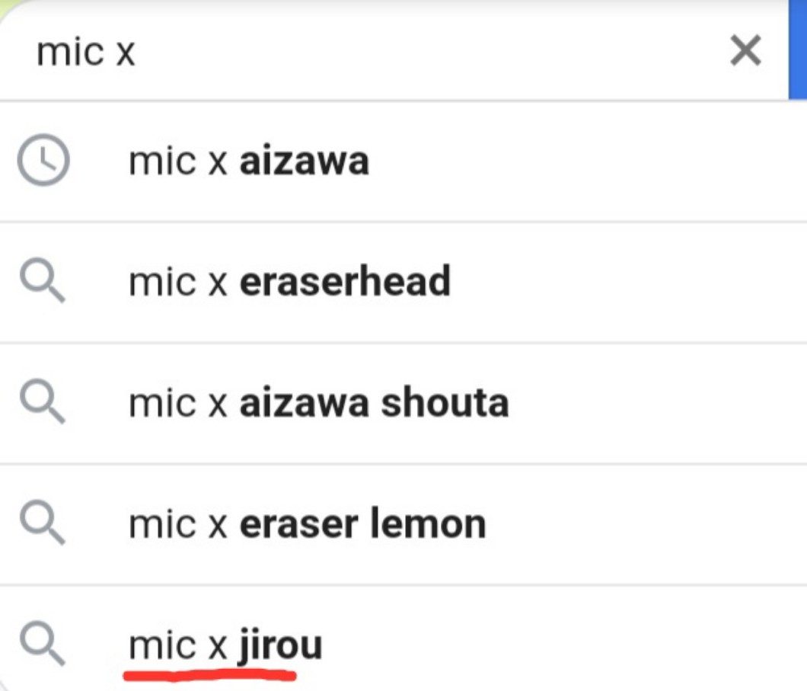Clear the search box with the X
The height and width of the screenshot is (691, 807).
tap(745, 52)
